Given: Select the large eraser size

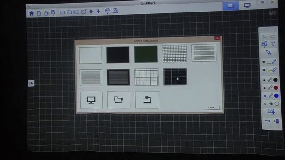Looking at the screenshot, I should [x=277, y=104].
